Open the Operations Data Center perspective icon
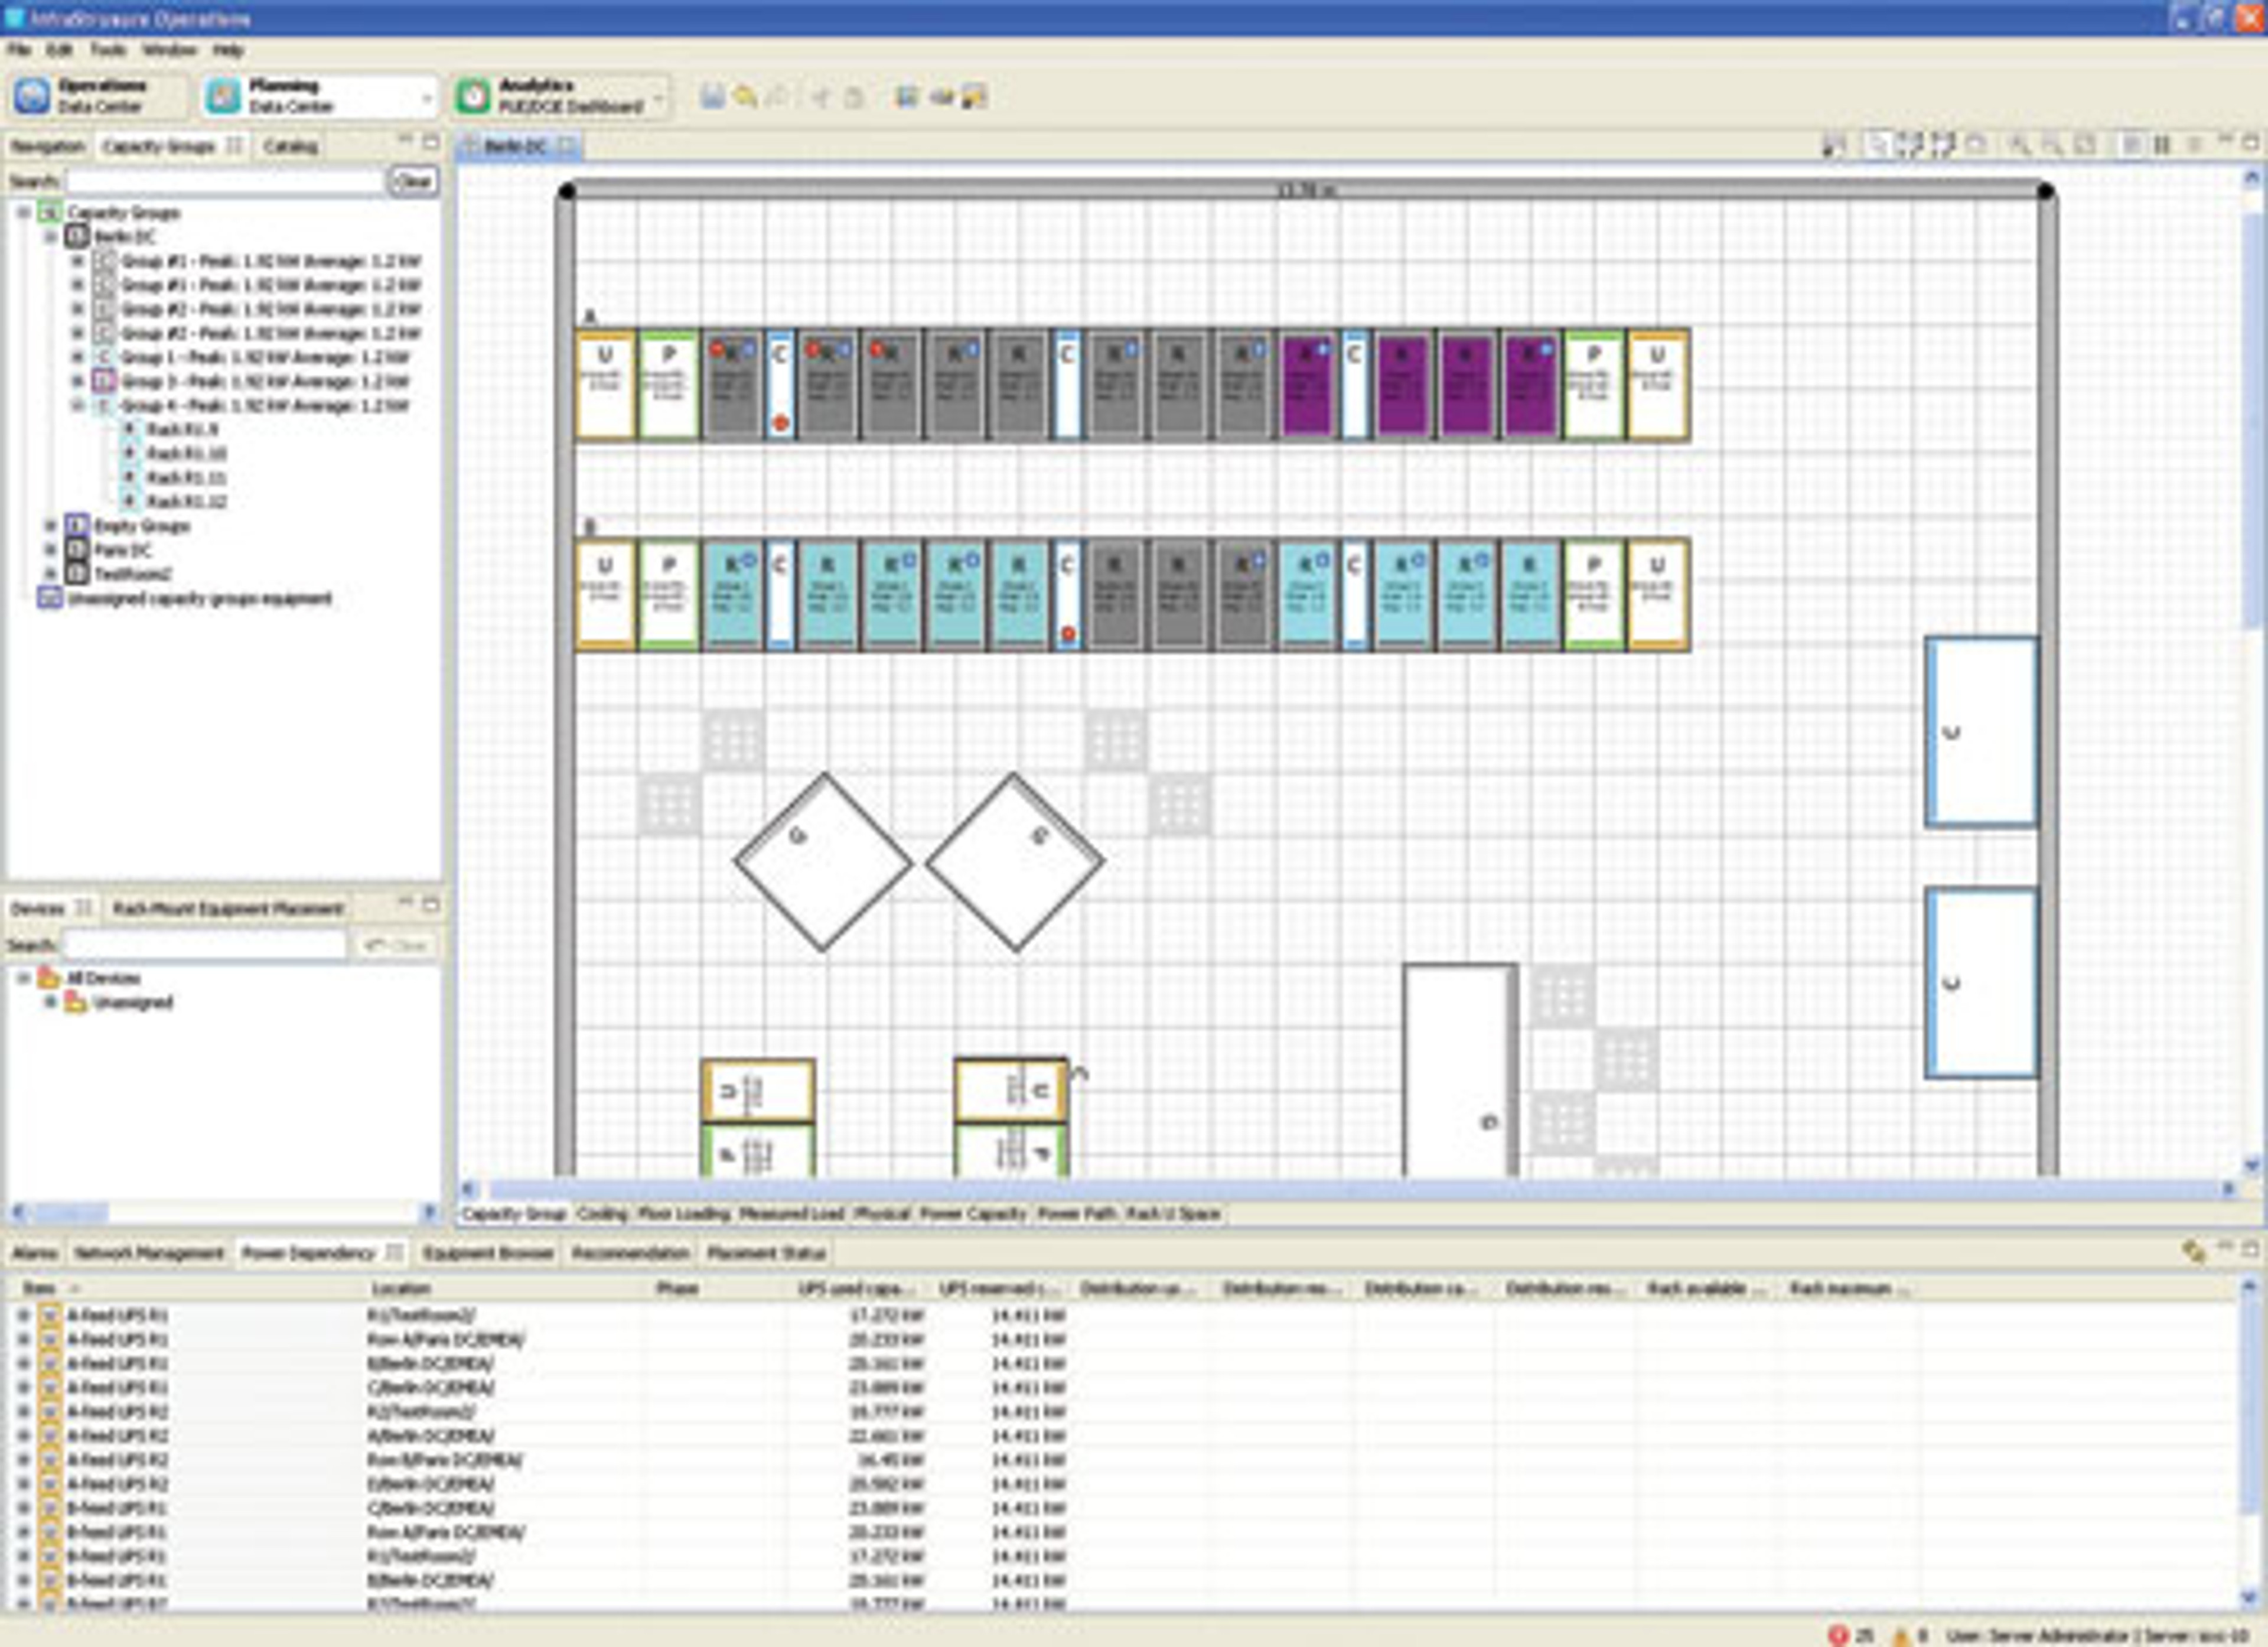 click(32, 96)
